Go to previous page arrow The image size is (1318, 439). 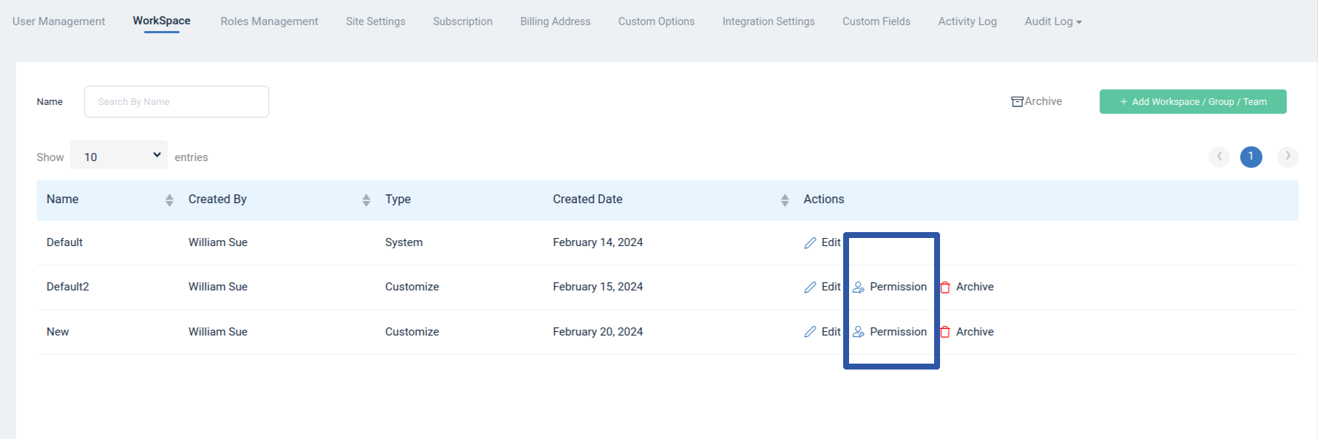pos(1219,156)
